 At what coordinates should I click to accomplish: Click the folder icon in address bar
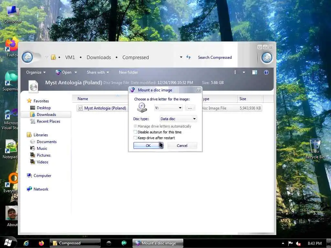(x=53, y=57)
